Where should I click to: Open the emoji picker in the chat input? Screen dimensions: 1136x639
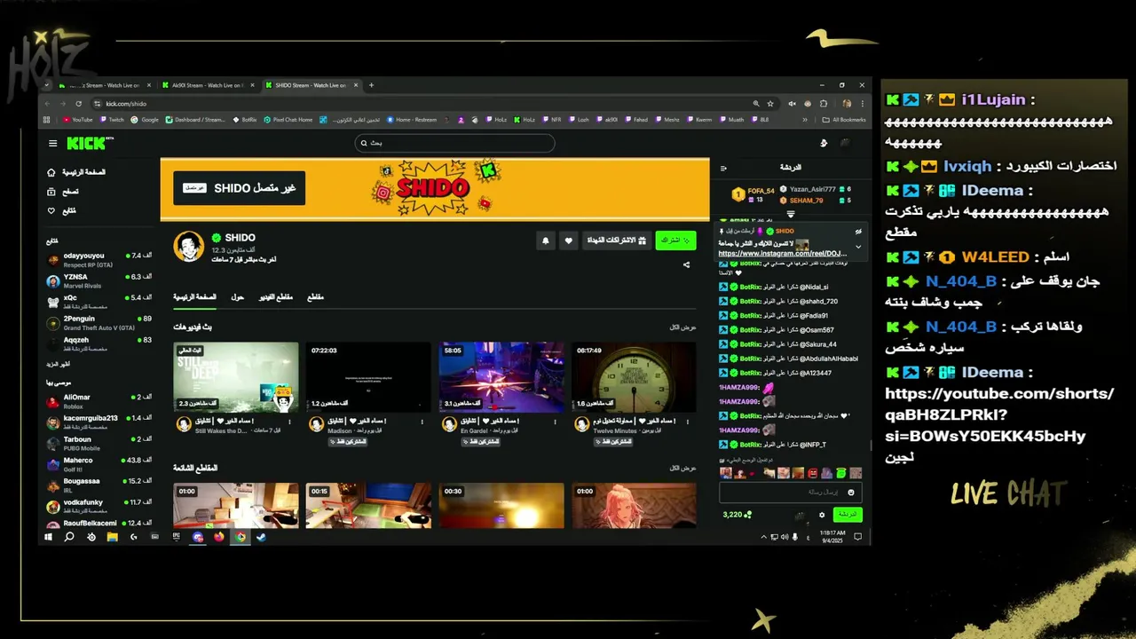(x=851, y=492)
